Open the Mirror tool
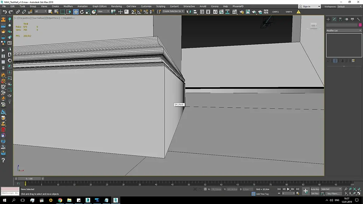Image resolution: width=363 pixels, height=204 pixels. point(189,12)
